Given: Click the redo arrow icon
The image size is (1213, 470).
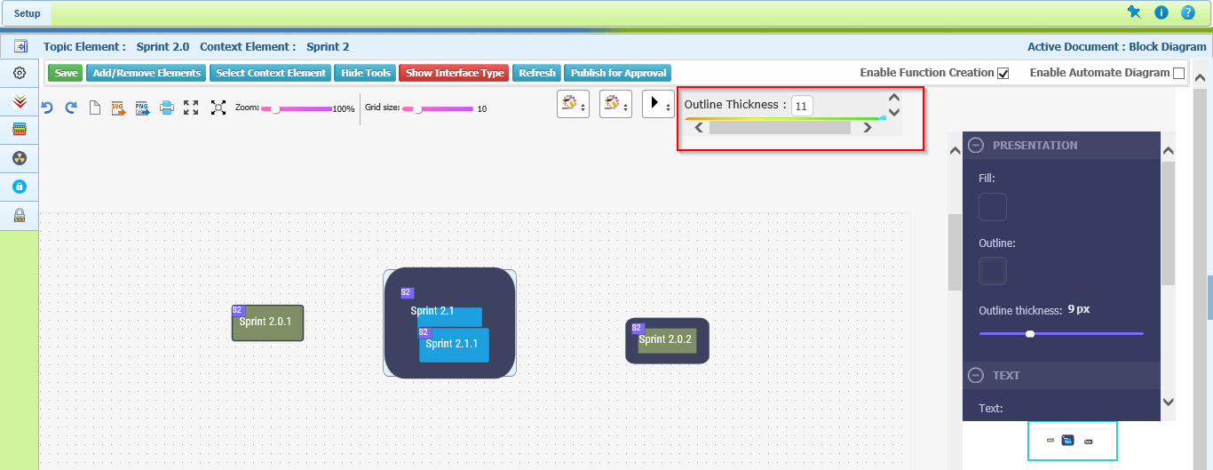Looking at the screenshot, I should pos(71,108).
